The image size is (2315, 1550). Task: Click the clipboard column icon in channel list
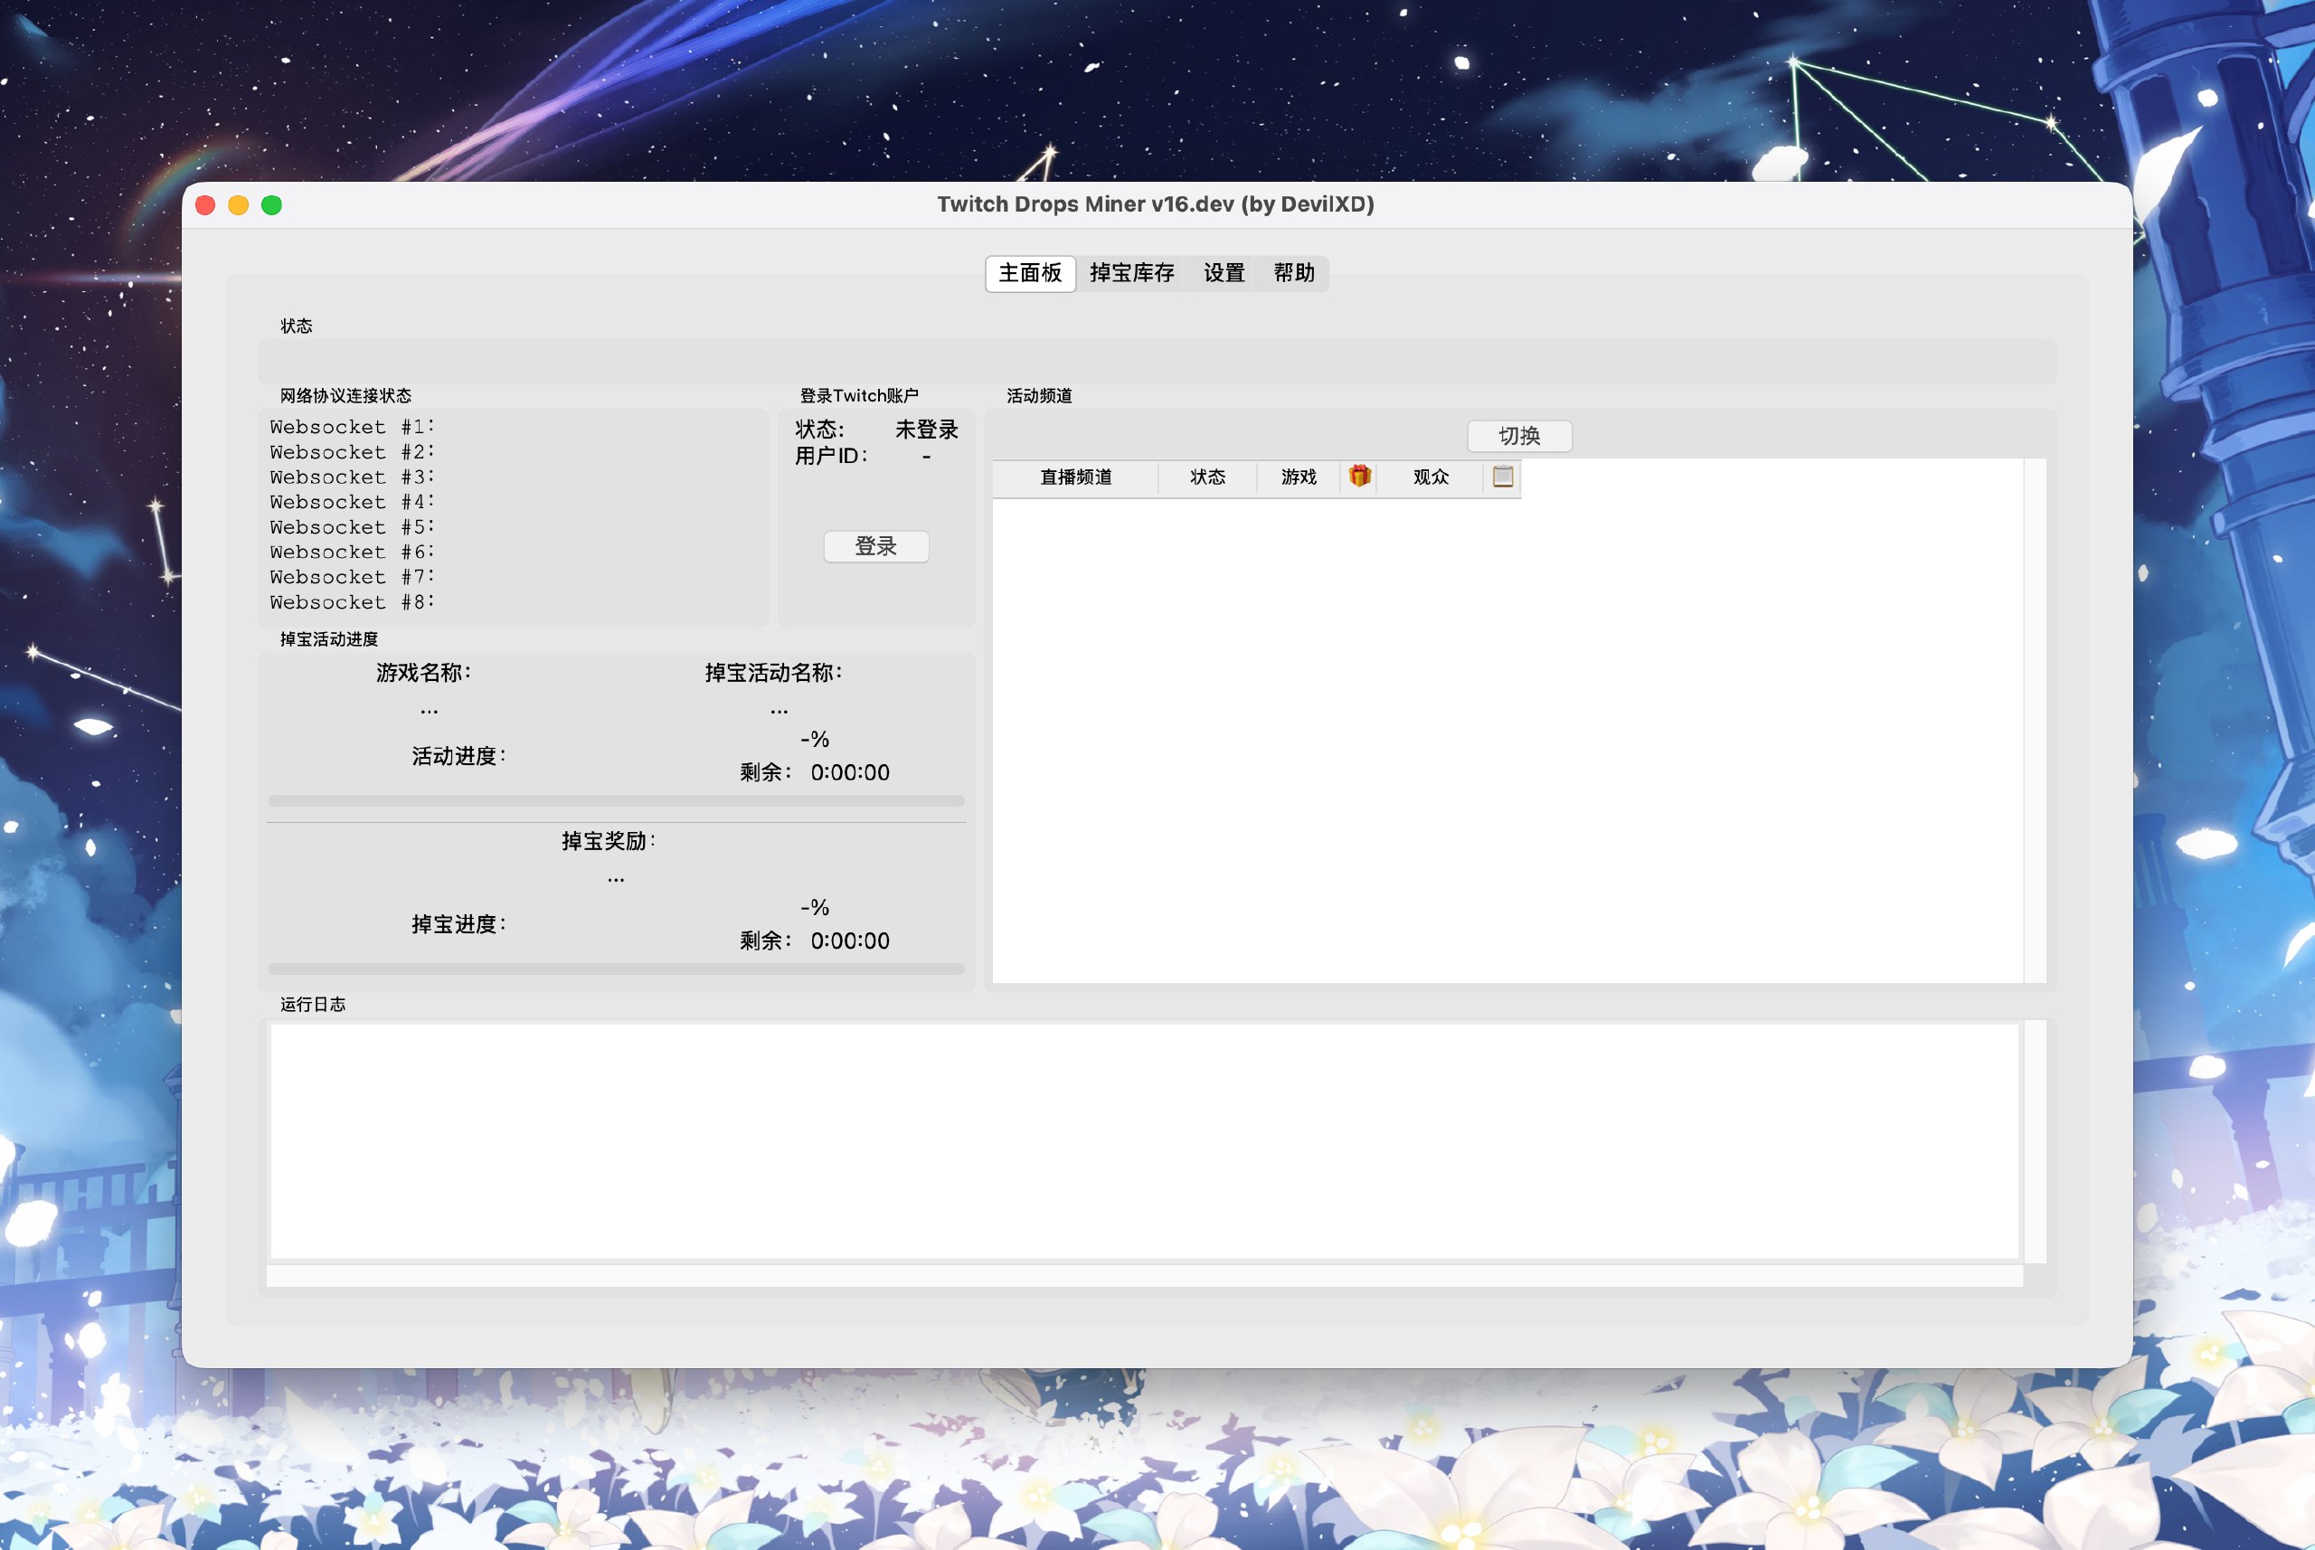click(x=1502, y=477)
